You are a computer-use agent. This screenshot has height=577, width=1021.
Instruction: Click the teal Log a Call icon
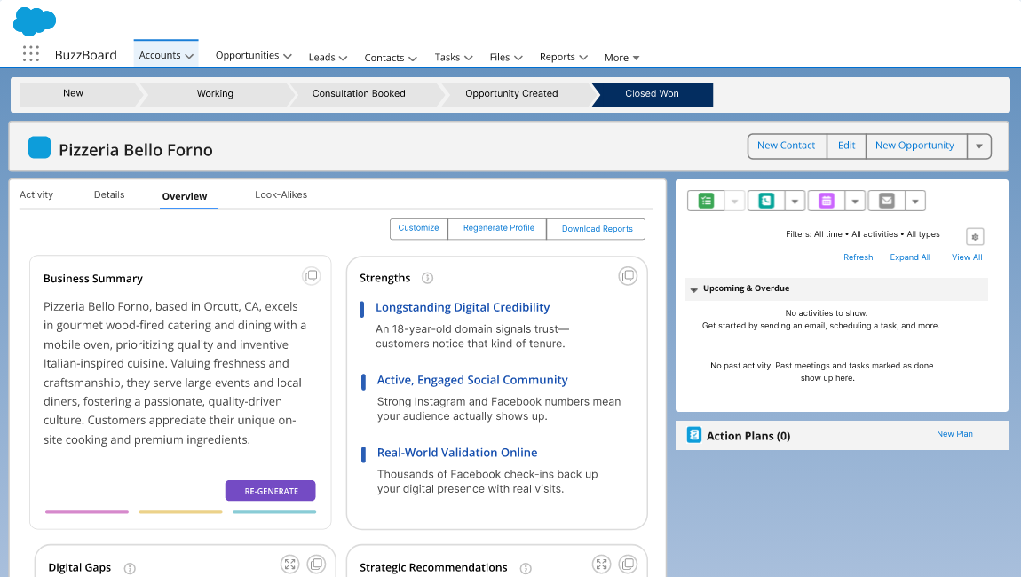tap(766, 201)
